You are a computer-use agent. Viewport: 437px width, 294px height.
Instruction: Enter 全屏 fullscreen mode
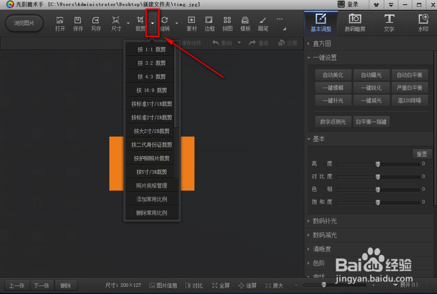(x=221, y=285)
